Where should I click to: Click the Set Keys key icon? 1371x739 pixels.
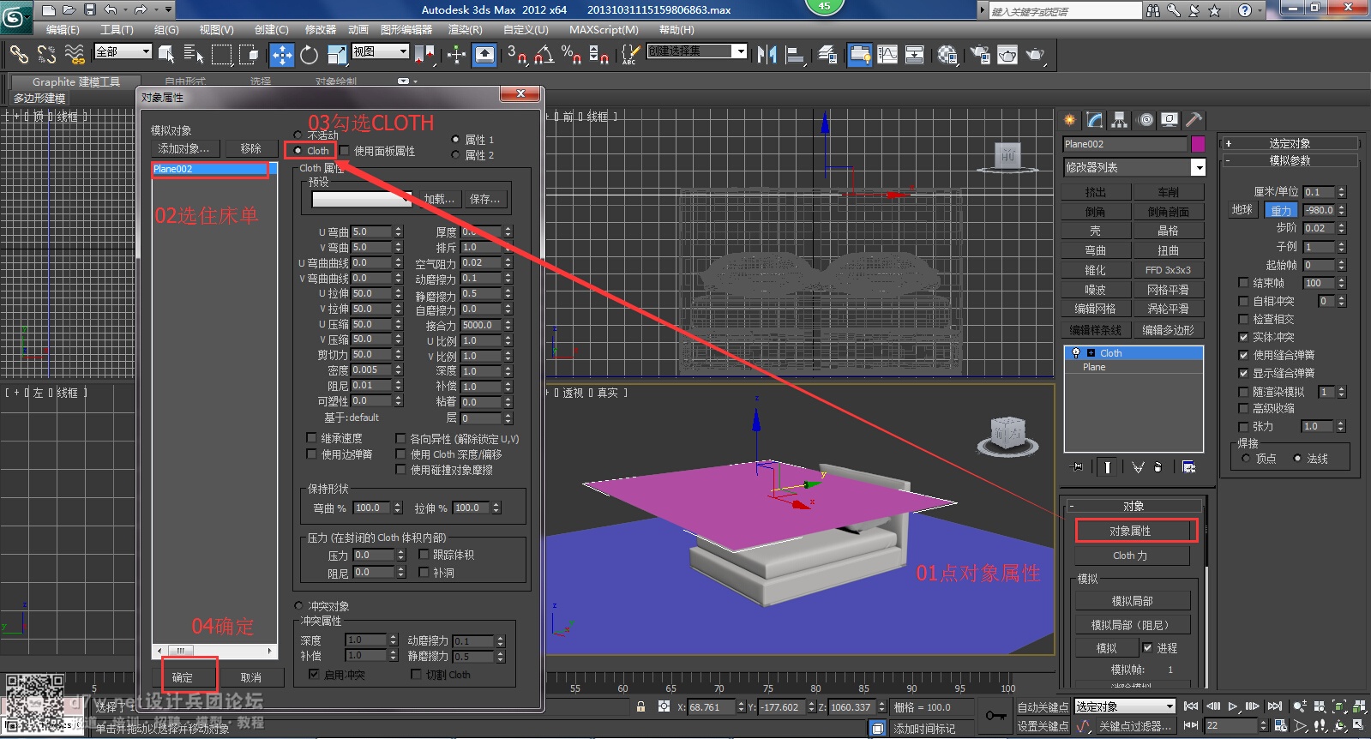pyautogui.click(x=995, y=715)
